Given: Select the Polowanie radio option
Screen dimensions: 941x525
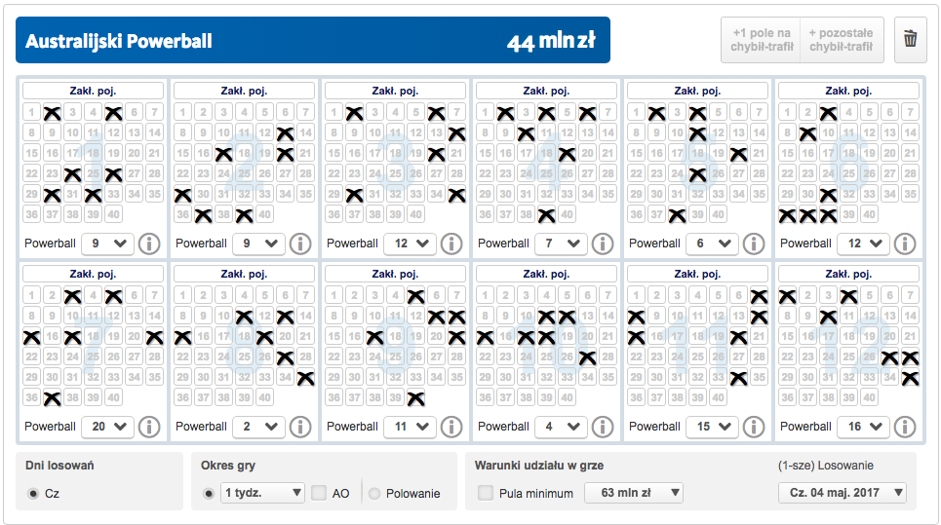Looking at the screenshot, I should (374, 494).
